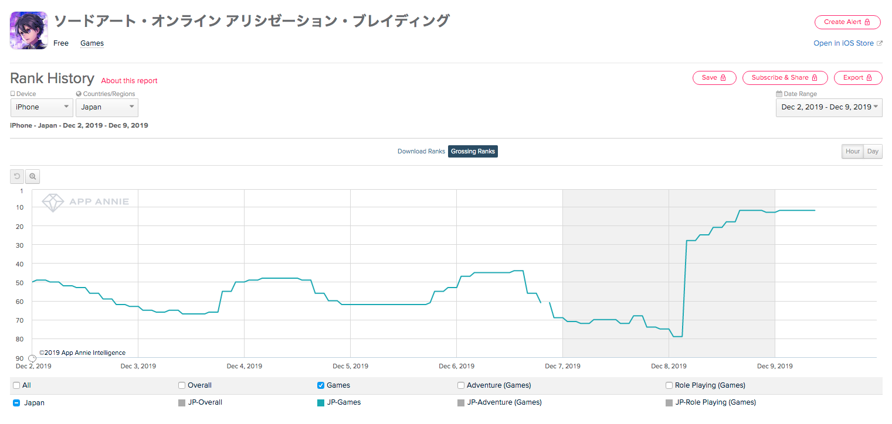
Task: Click the reset zoom icon
Action: coord(18,176)
